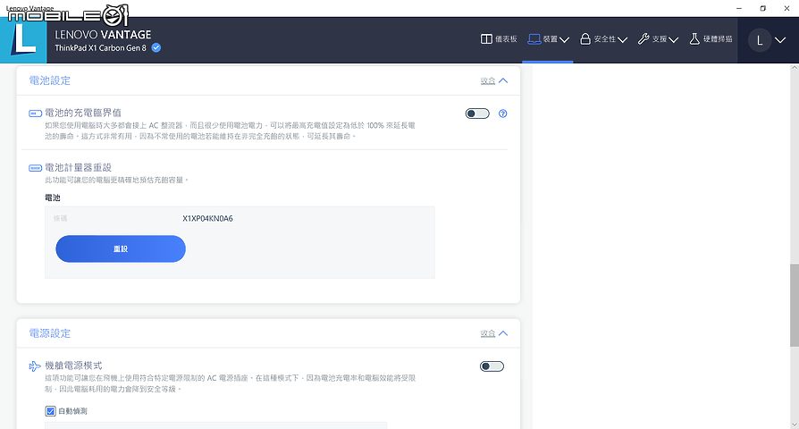
Task: Click the 電池設定 heading
Action: [50, 80]
